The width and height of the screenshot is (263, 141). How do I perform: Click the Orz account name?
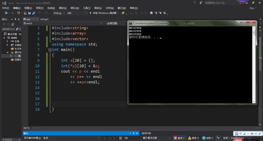251,8
